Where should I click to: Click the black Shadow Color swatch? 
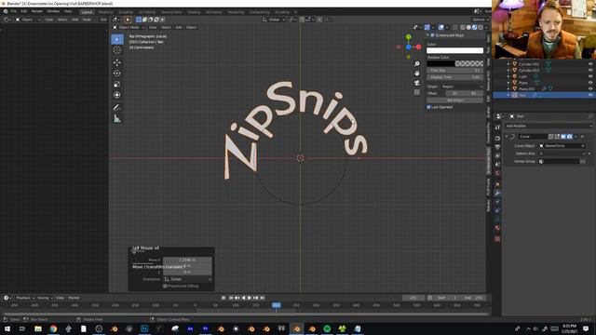(455, 64)
